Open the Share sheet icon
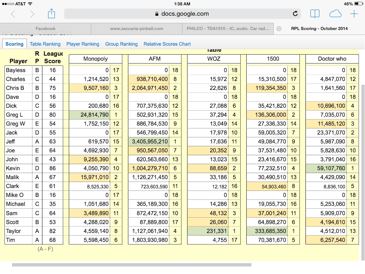The width and height of the screenshot is (365, 274). click(x=52, y=14)
